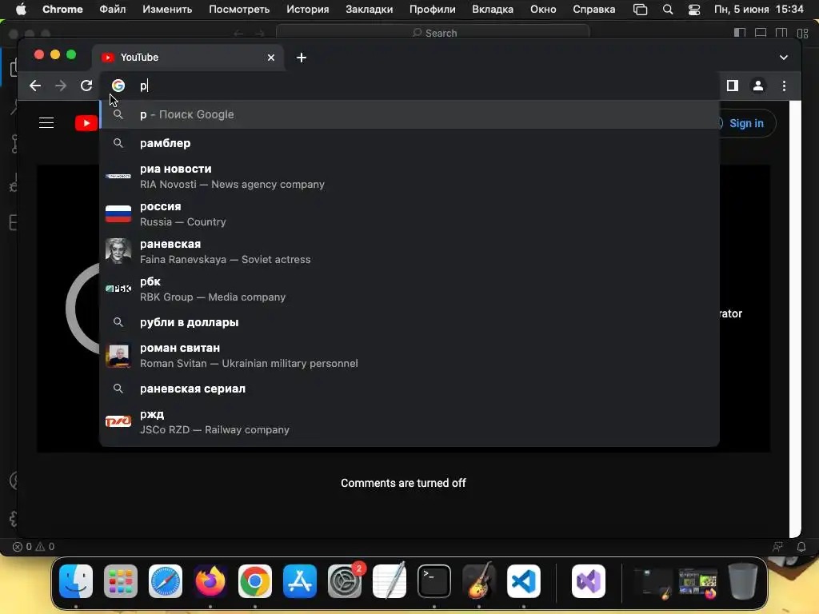Open the YouTube hamburger guide menu
The image size is (819, 614).
(x=46, y=123)
